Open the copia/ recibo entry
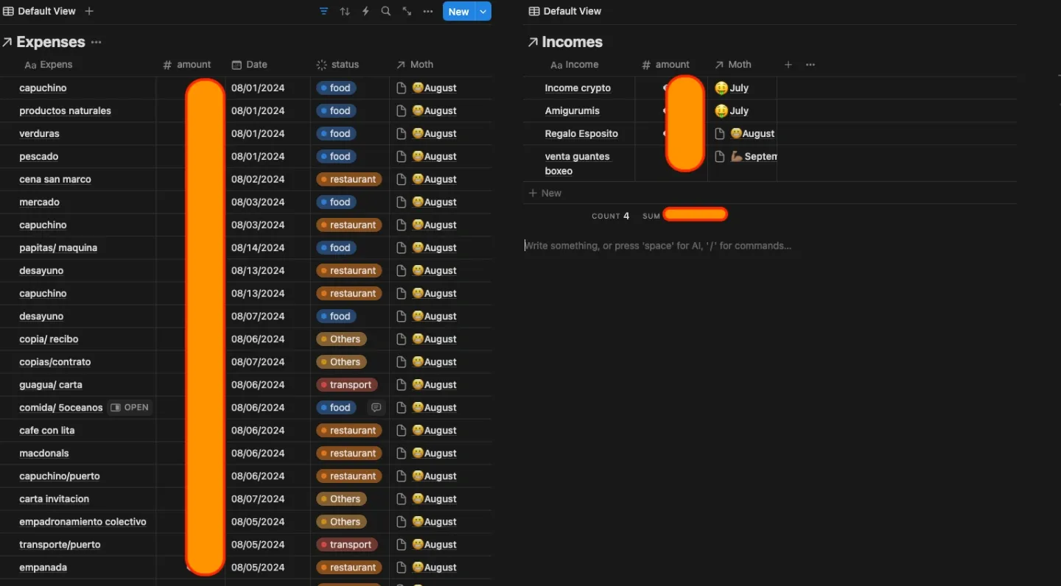Image resolution: width=1061 pixels, height=586 pixels. [x=49, y=339]
